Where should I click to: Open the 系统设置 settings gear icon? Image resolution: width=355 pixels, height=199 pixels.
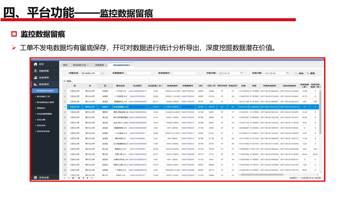35,177
